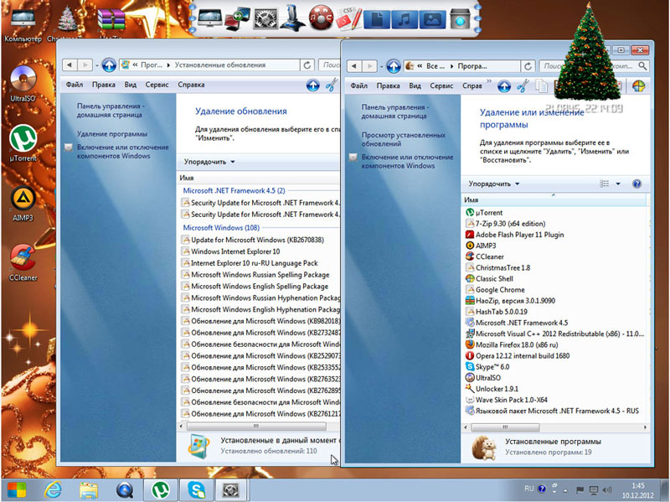
Task: Click the Удаление программы link
Action: tap(111, 133)
